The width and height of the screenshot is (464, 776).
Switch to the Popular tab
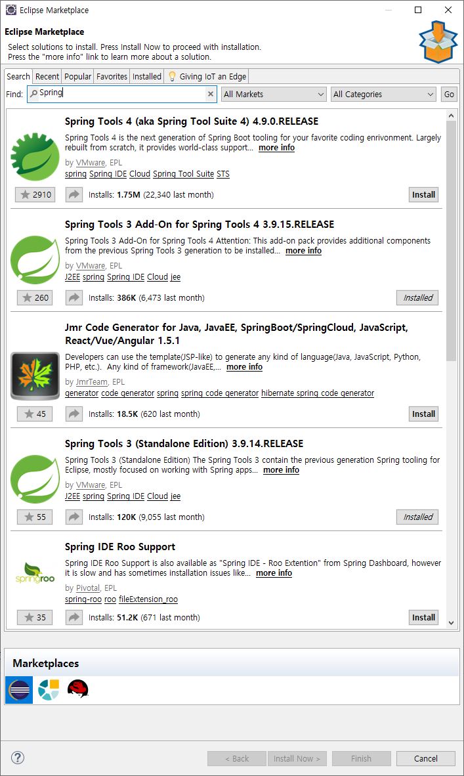tap(77, 76)
